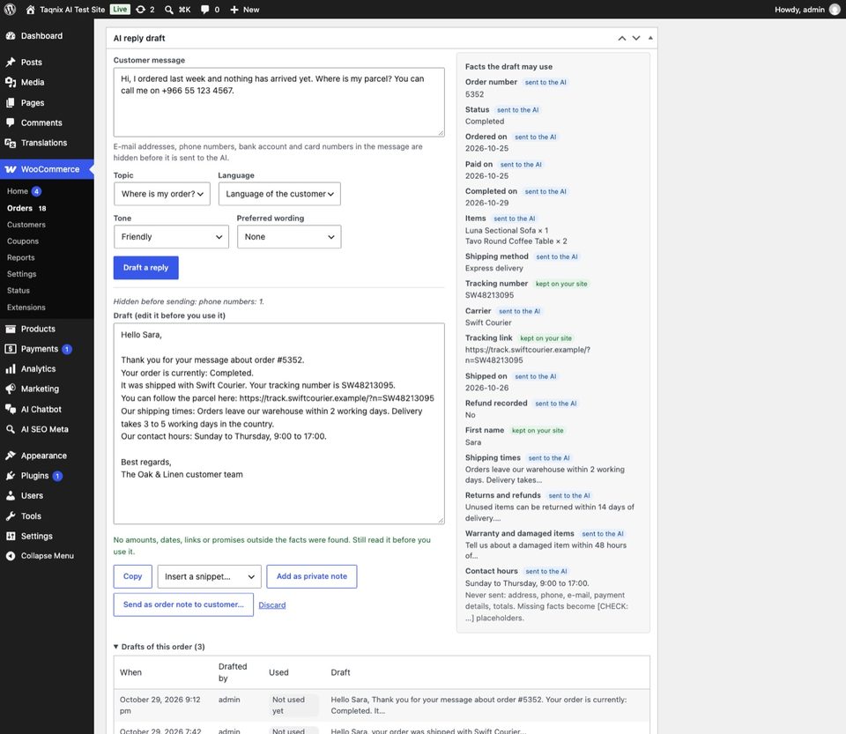Click the search icon in admin bar

click(169, 9)
